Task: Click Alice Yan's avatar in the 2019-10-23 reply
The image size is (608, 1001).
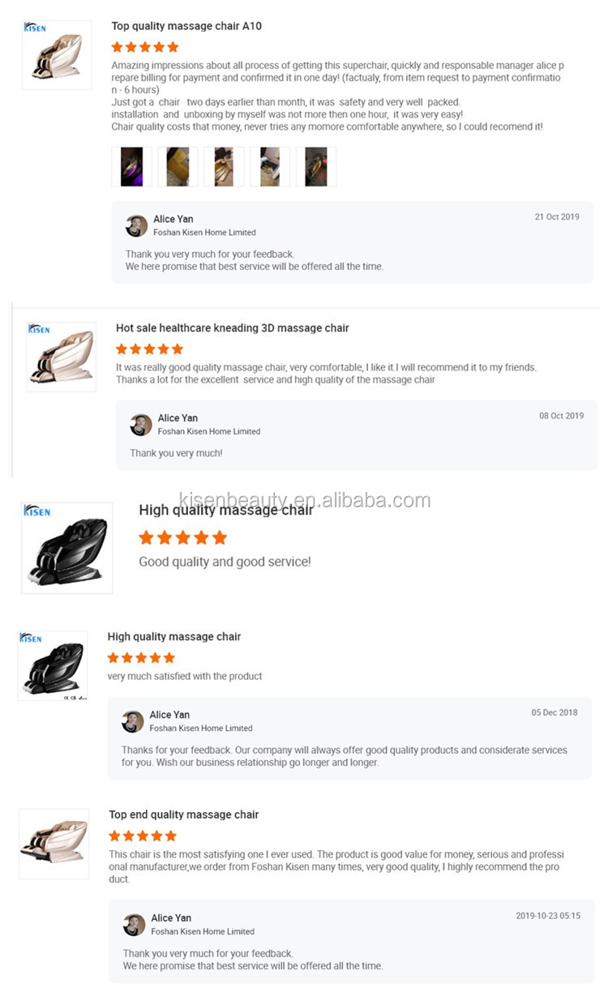Action: [x=135, y=925]
